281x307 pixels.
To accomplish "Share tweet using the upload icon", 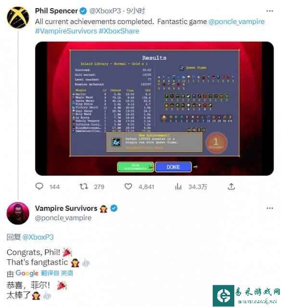I will pos(231,186).
